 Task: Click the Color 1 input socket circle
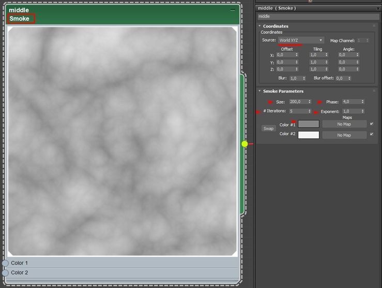click(x=5, y=263)
